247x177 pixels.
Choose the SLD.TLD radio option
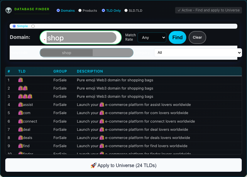click(126, 11)
